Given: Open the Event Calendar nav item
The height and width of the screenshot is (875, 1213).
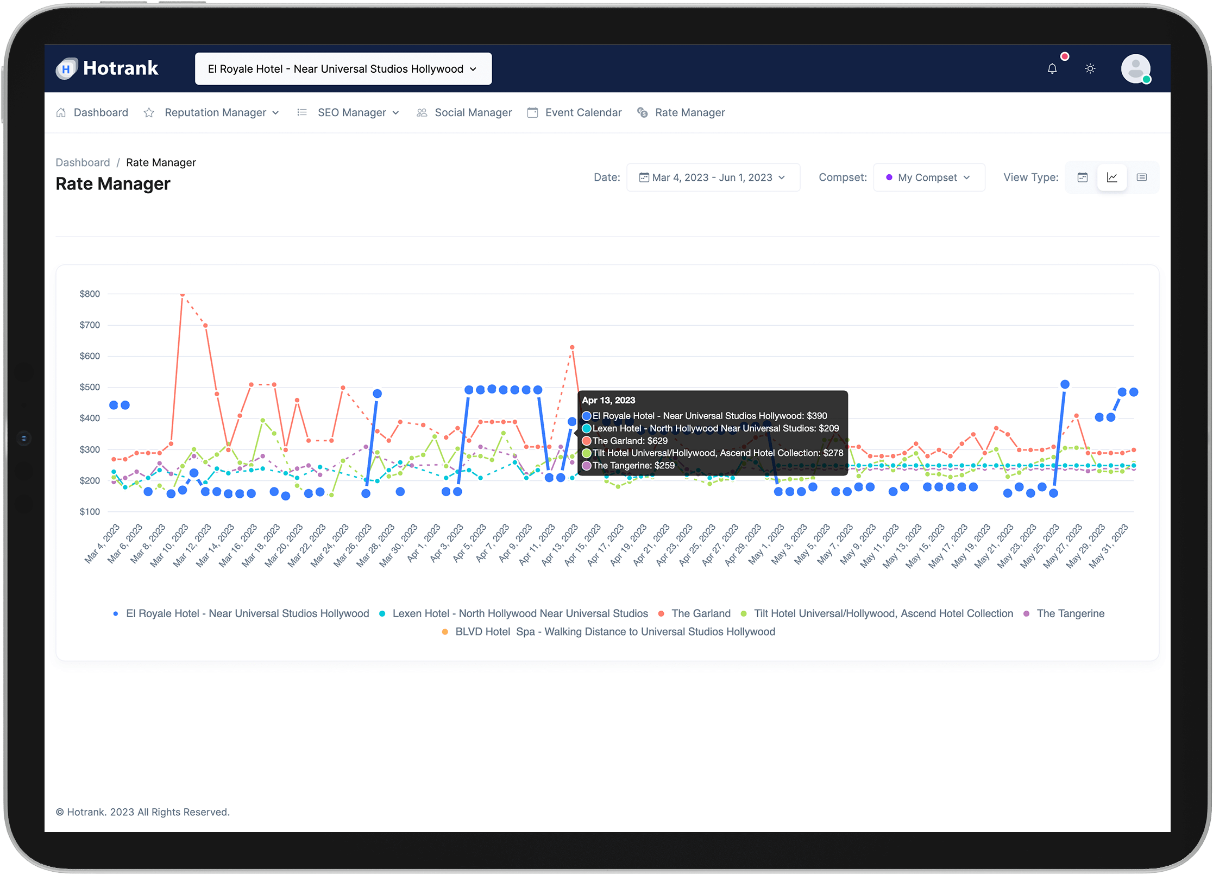Looking at the screenshot, I should coord(583,112).
